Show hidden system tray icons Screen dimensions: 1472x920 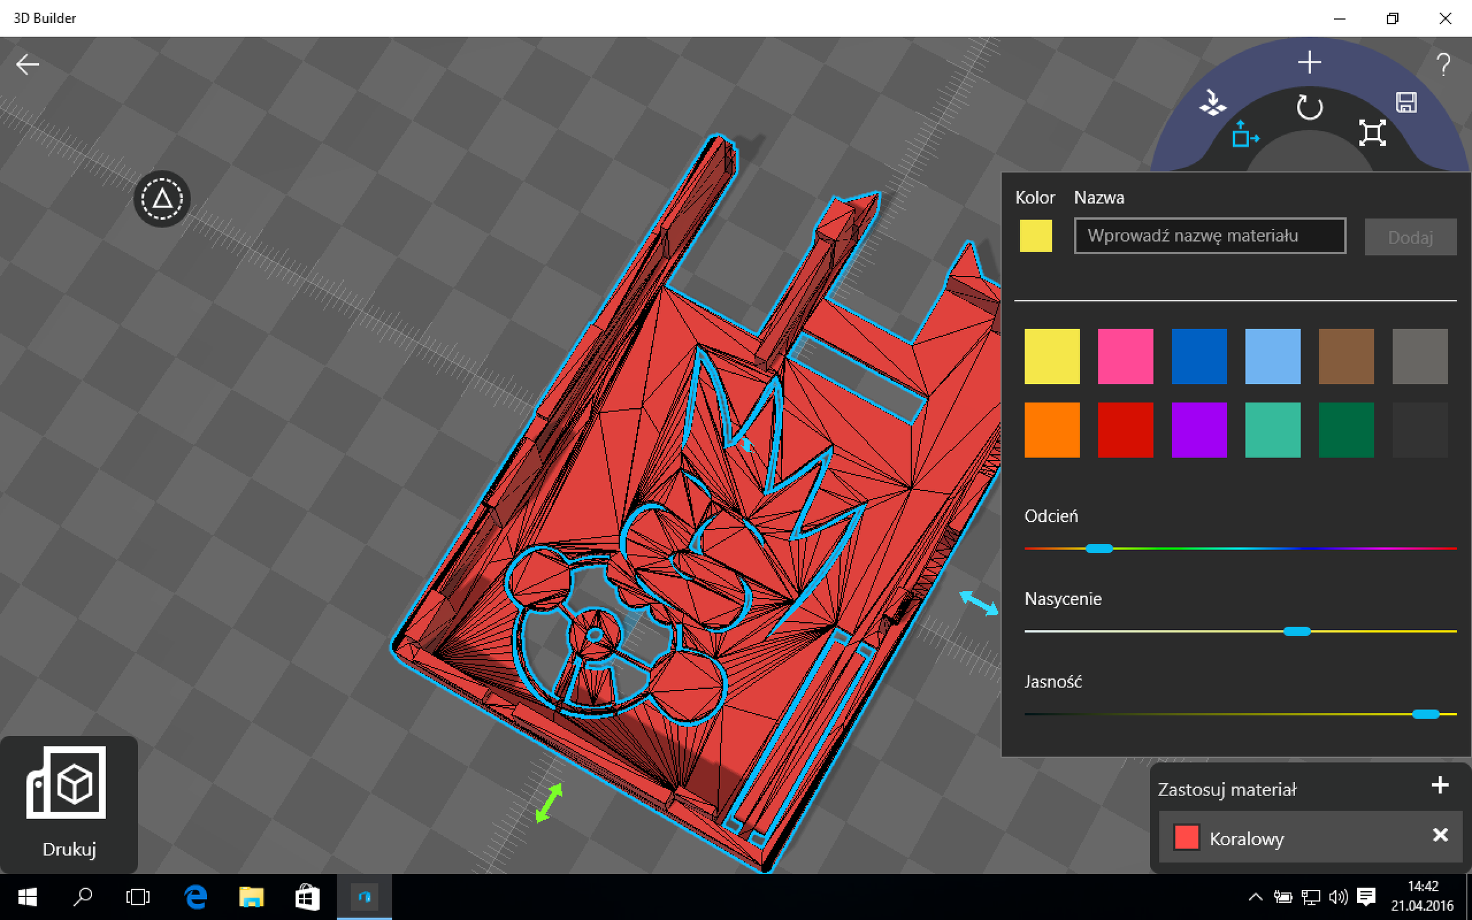pos(1255,897)
